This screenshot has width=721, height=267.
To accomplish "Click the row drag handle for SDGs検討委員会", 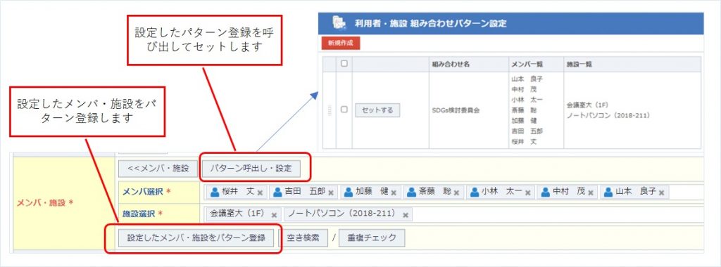I will [x=330, y=110].
